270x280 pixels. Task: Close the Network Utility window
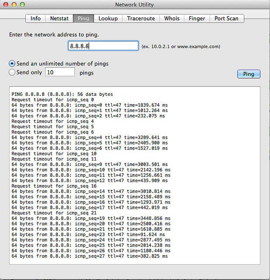tap(6, 4)
